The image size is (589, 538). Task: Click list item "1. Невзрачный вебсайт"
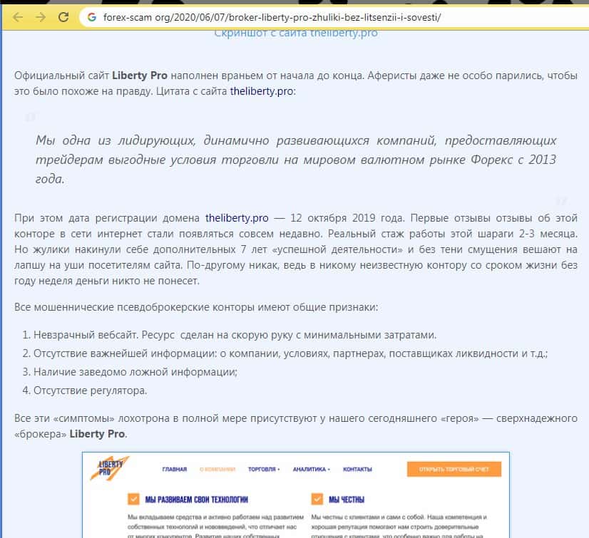229,335
